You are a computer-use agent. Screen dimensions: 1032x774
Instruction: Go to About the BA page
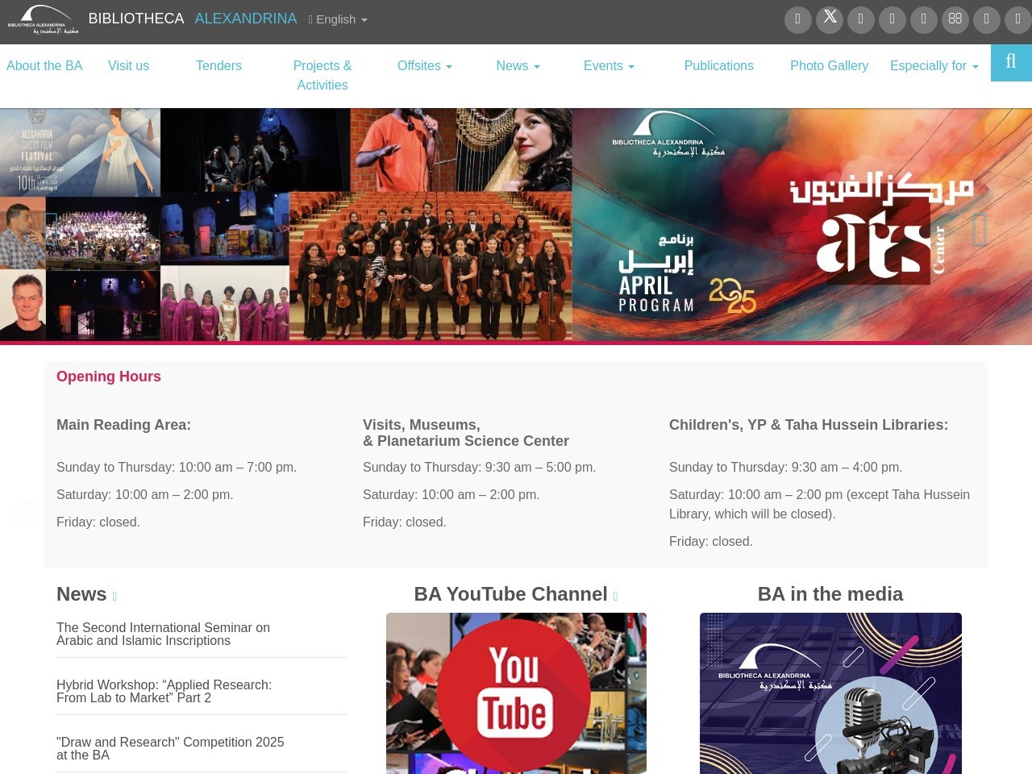(44, 66)
